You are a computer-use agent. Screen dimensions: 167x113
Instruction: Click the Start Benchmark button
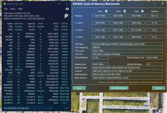coord(119,88)
